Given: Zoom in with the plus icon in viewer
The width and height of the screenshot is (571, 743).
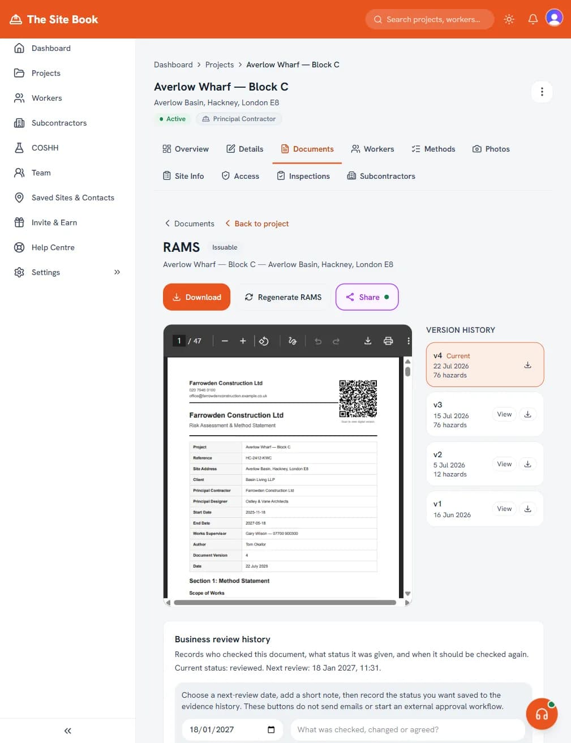Looking at the screenshot, I should [x=243, y=341].
